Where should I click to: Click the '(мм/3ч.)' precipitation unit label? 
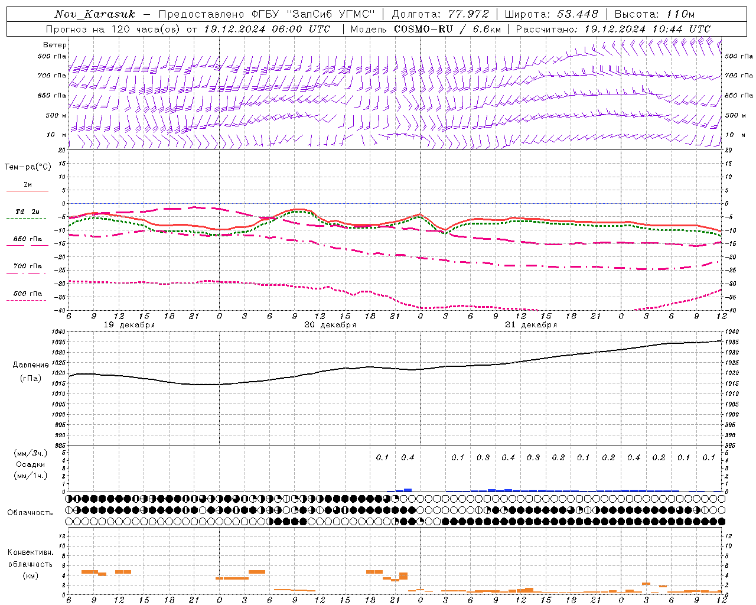[x=30, y=453]
